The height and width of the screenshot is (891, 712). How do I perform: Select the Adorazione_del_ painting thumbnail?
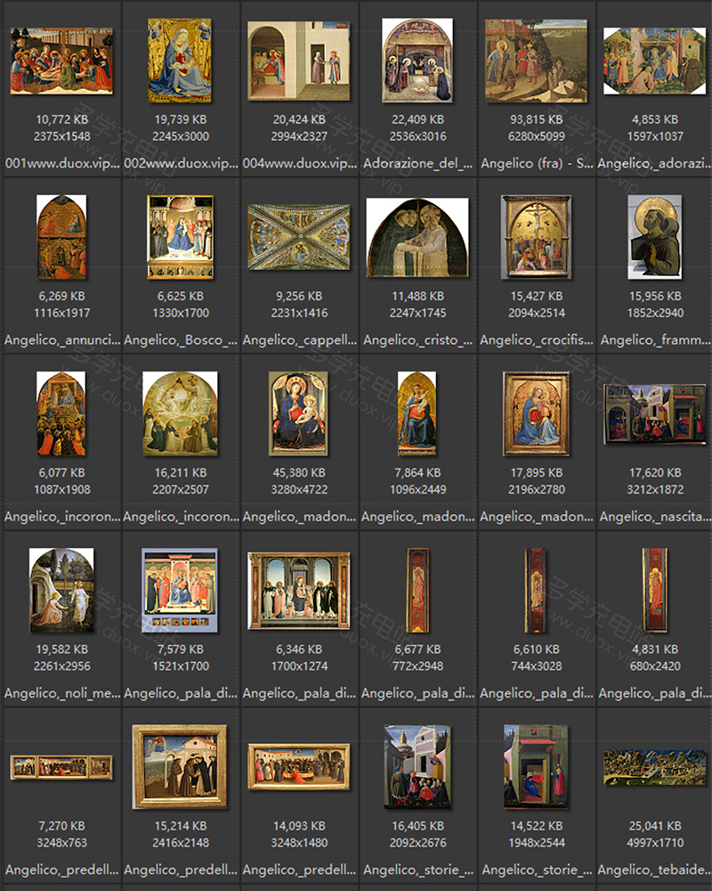tap(417, 61)
